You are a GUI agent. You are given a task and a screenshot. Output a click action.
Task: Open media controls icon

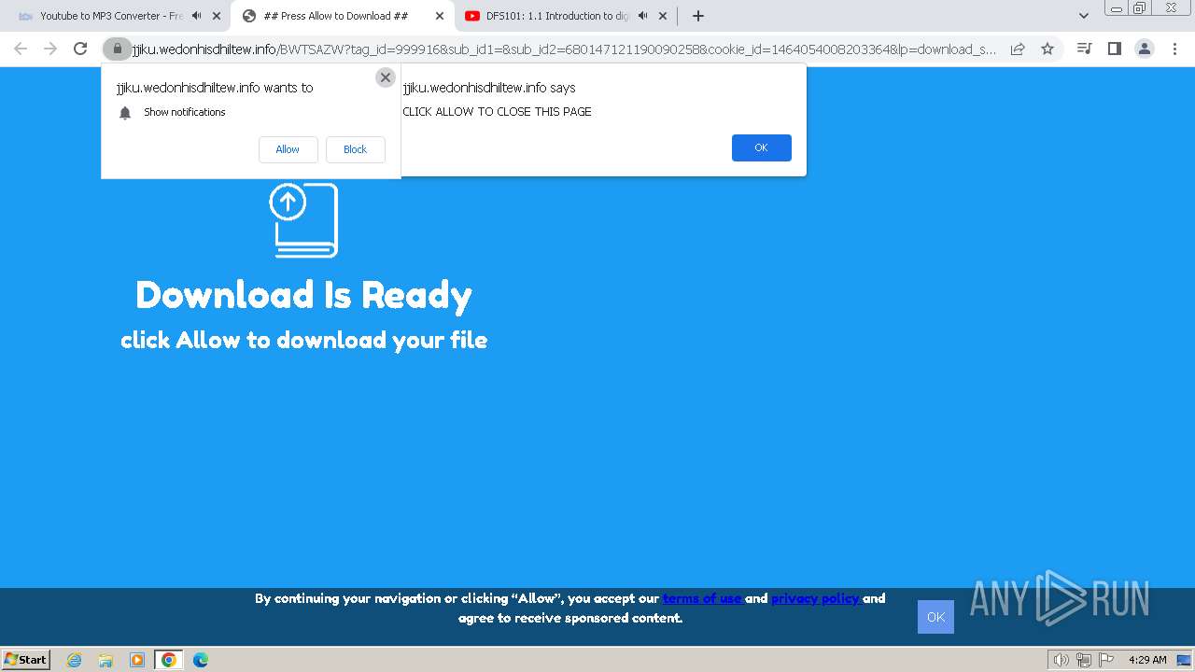(1084, 49)
